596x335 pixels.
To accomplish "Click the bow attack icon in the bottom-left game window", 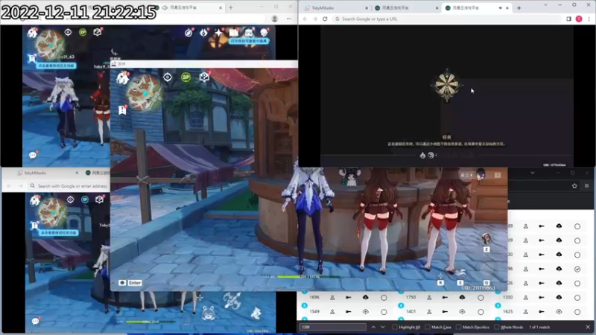I will [x=232, y=301].
